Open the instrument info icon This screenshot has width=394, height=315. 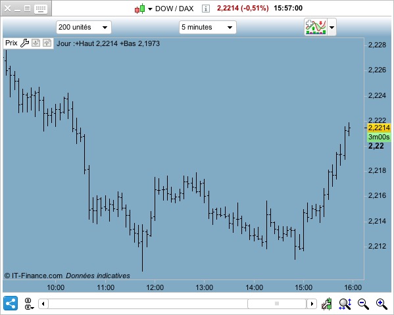point(205,9)
